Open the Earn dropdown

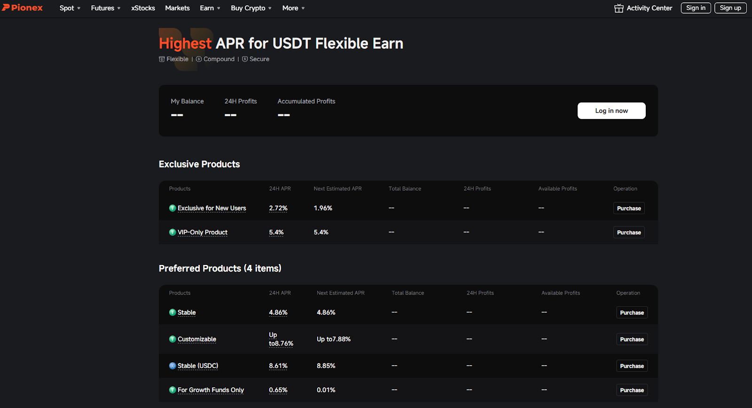pyautogui.click(x=210, y=8)
